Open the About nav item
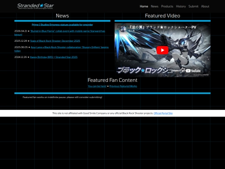The height and width of the screenshot is (169, 225). 205,6
